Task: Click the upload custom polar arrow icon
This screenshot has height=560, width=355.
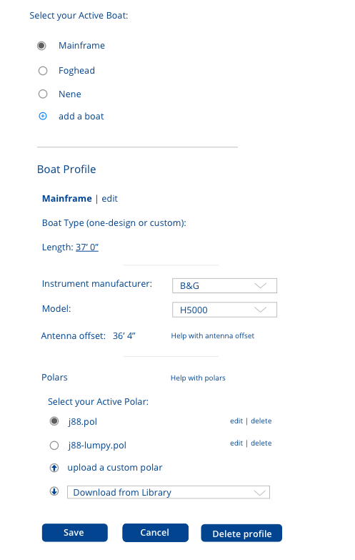Action: tap(54, 468)
